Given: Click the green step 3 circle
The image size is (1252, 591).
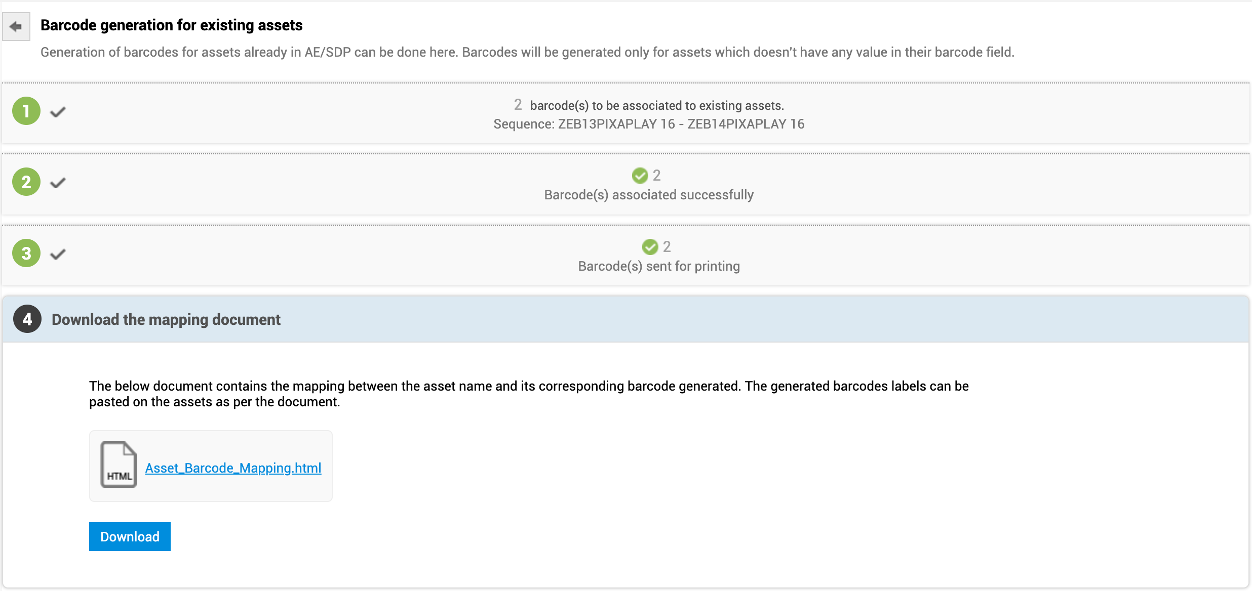Looking at the screenshot, I should click(x=26, y=254).
